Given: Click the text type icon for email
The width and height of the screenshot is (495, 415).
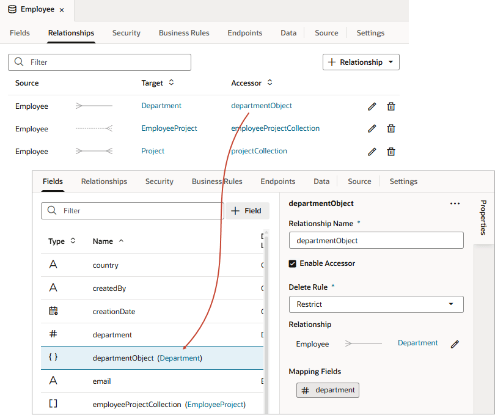Looking at the screenshot, I should (53, 380).
